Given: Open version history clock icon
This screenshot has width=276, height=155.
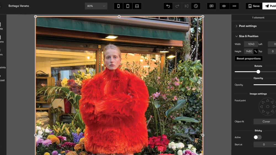Looking at the screenshot, I should [196, 6].
